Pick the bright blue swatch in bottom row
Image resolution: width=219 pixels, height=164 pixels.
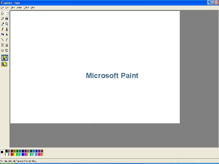point(23,154)
